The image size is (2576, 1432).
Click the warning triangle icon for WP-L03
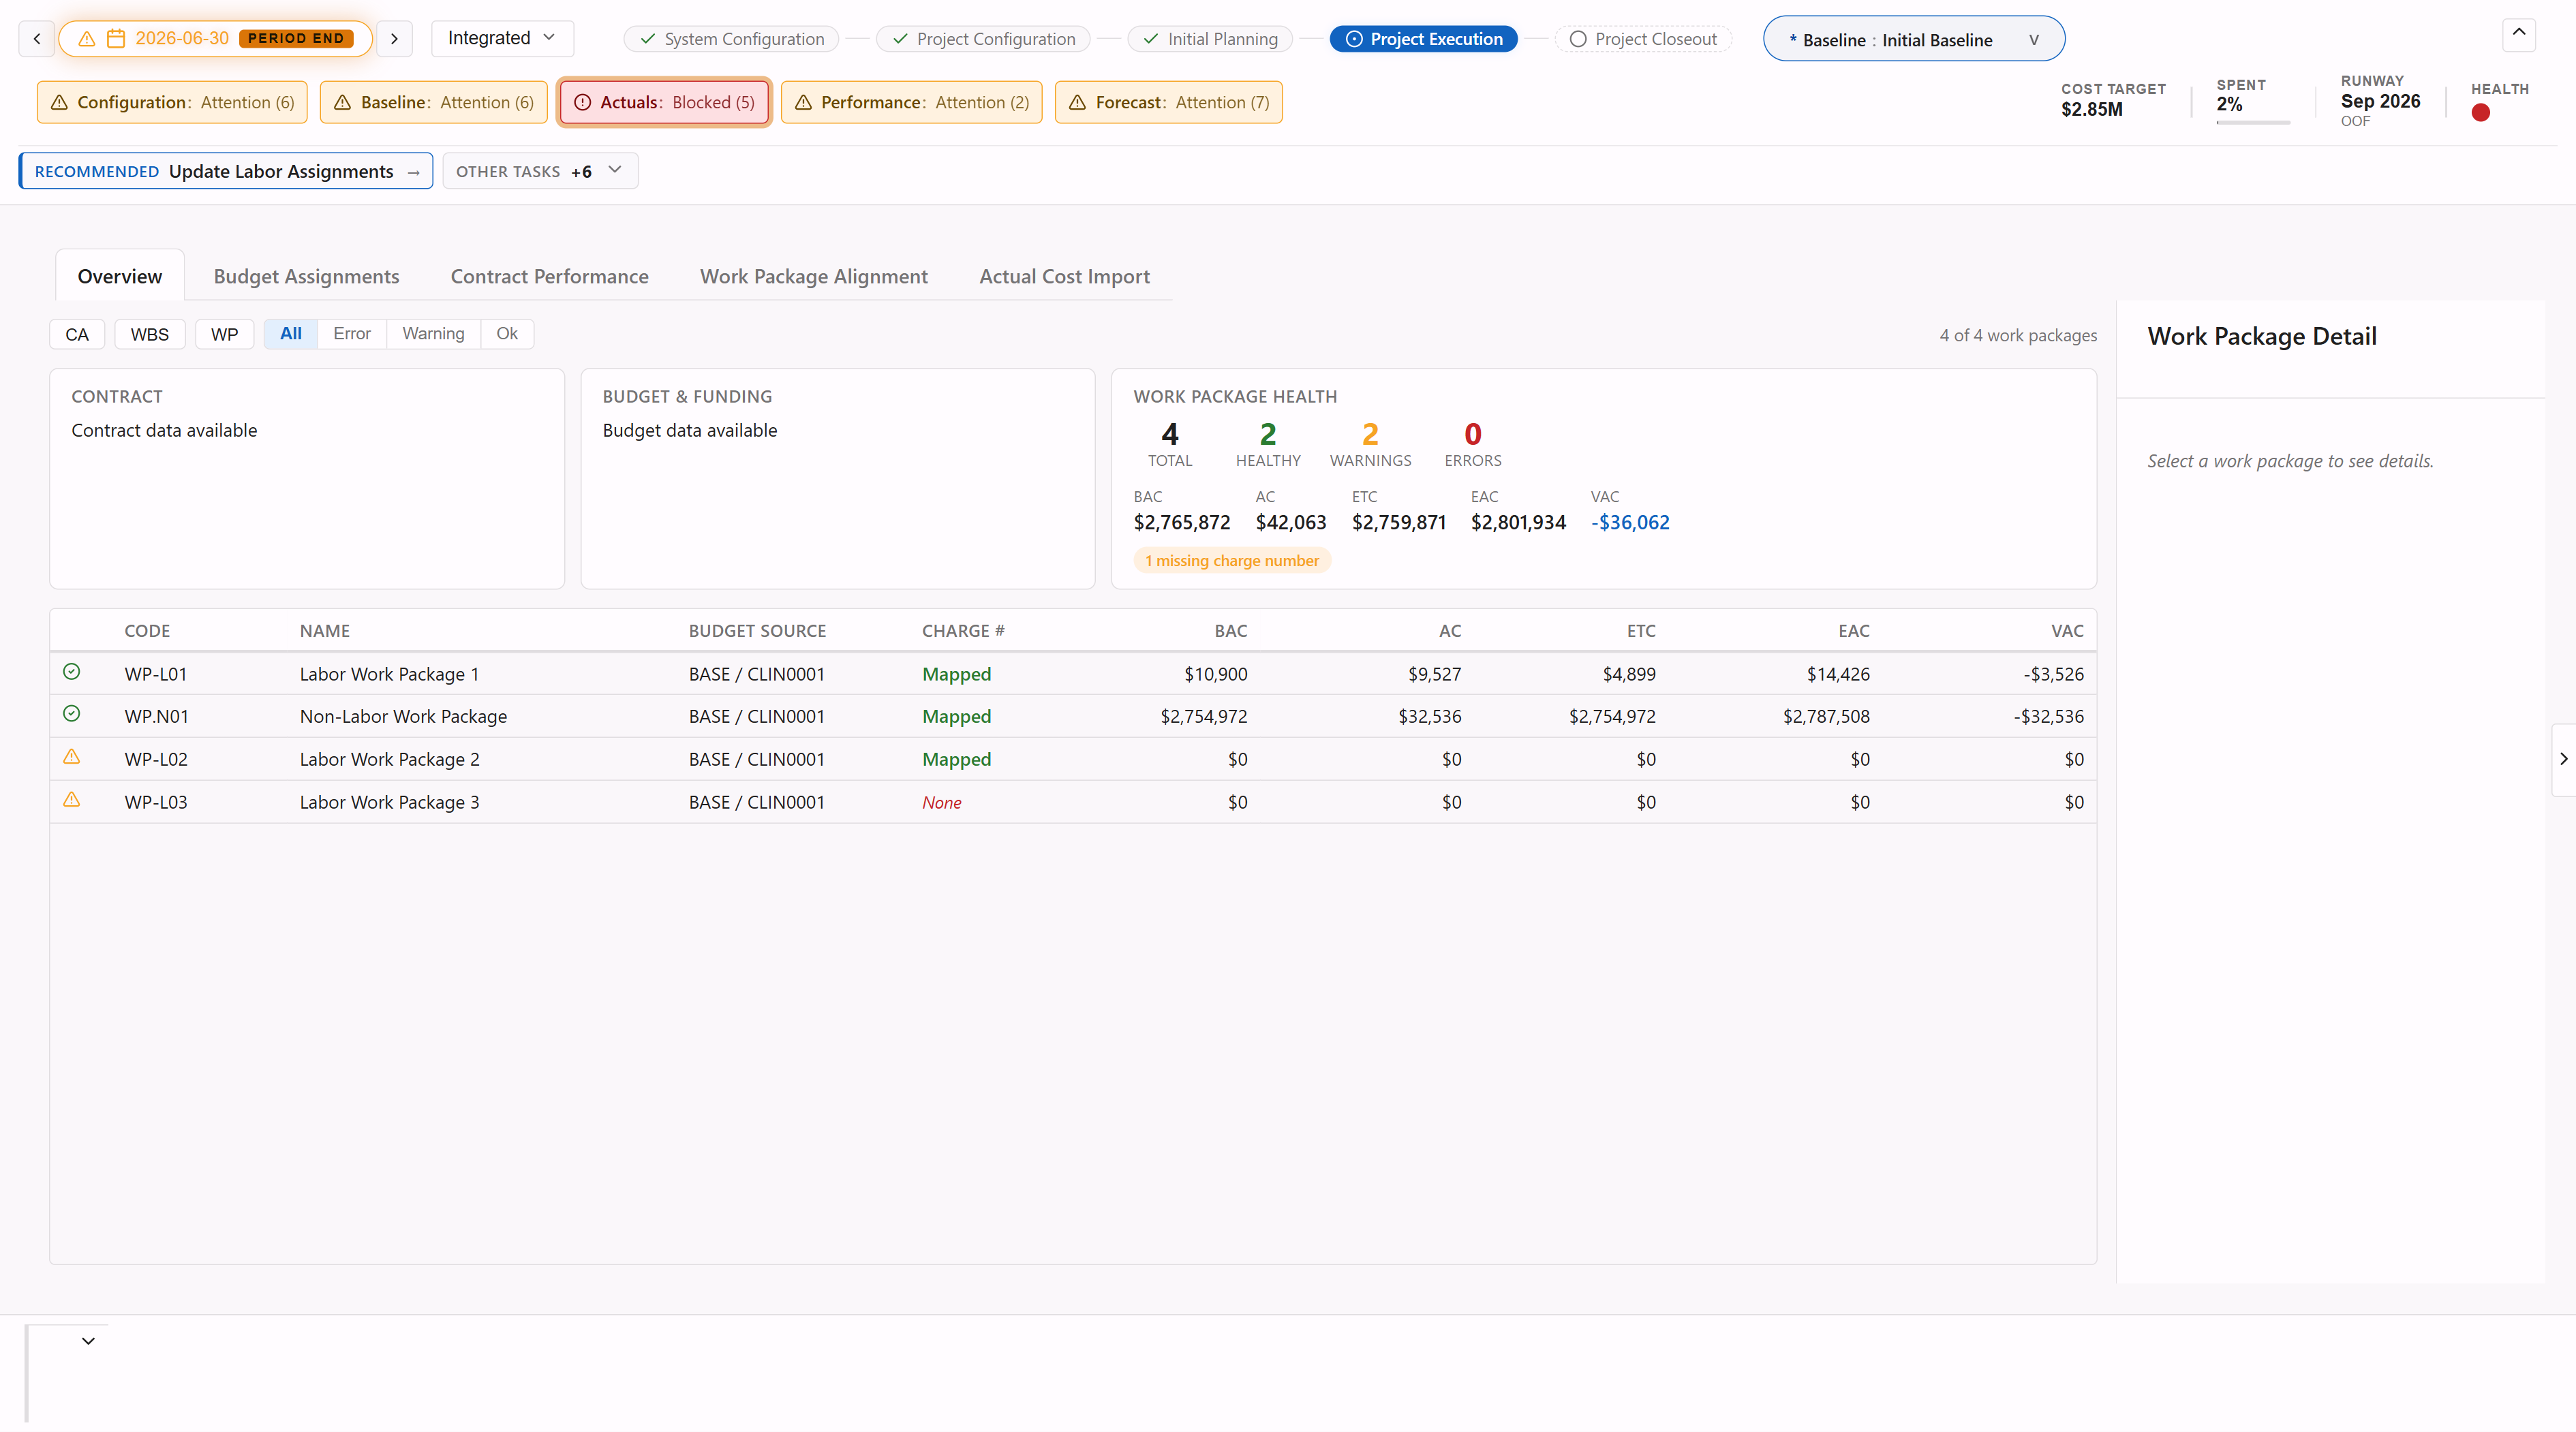pyautogui.click(x=72, y=800)
